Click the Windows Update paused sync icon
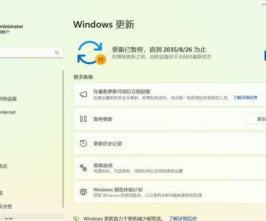Viewport: 266px width, 221px height. pos(92,53)
